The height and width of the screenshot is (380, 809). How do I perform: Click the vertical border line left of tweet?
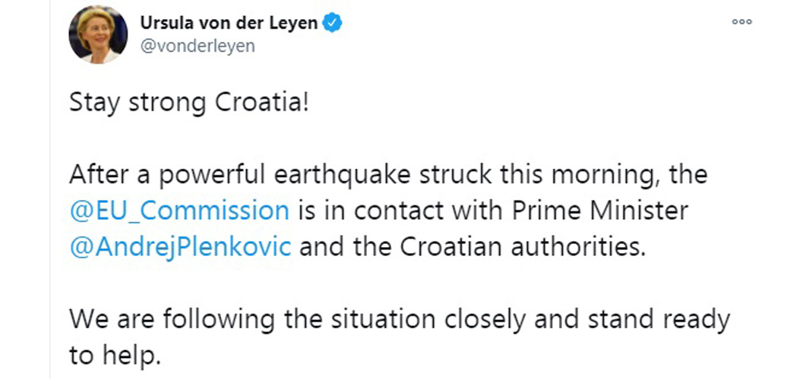[x=50, y=190]
